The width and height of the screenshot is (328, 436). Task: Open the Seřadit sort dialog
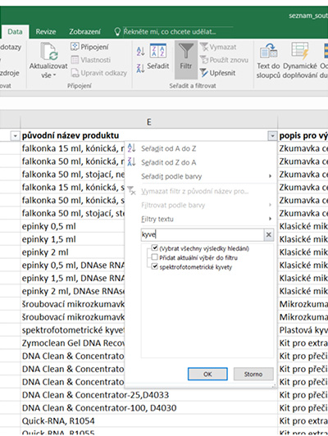[158, 57]
